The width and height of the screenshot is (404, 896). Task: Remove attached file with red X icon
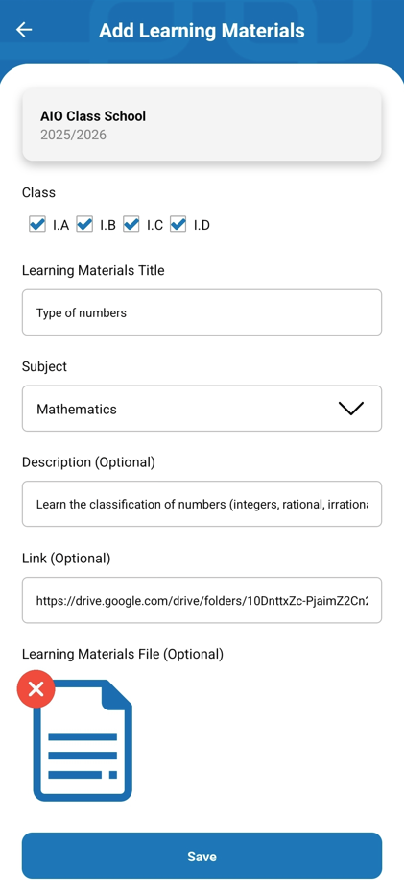[x=36, y=688]
